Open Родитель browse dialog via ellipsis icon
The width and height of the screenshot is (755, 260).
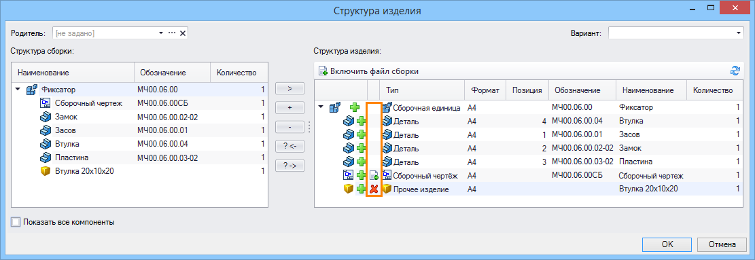coord(172,33)
